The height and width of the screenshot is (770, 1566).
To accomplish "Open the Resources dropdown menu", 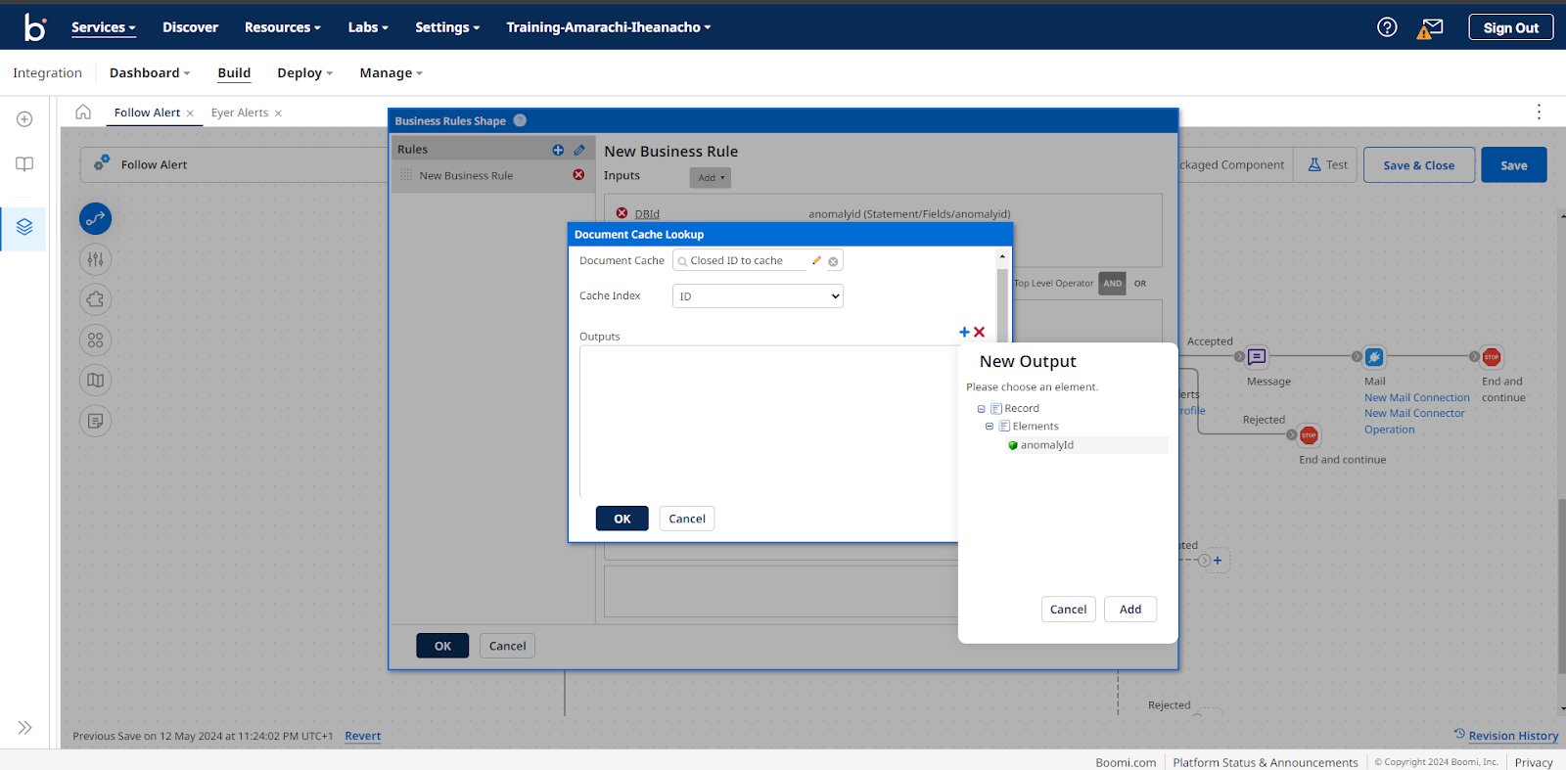I will [x=283, y=27].
